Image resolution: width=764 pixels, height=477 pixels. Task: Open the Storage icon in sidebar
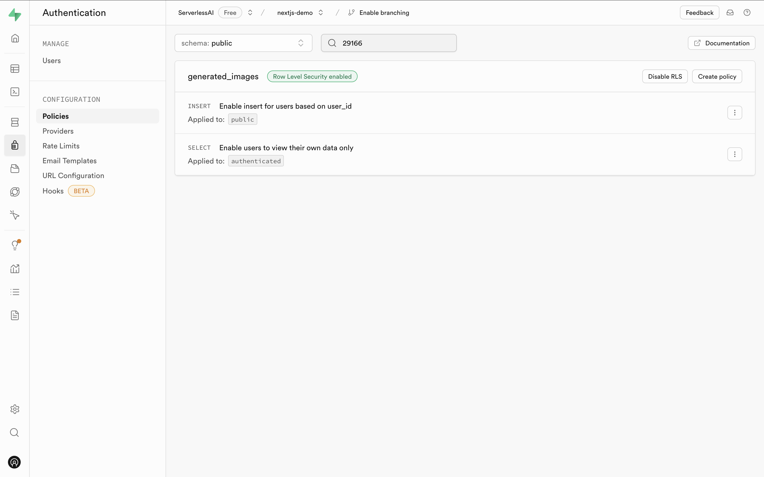click(15, 169)
